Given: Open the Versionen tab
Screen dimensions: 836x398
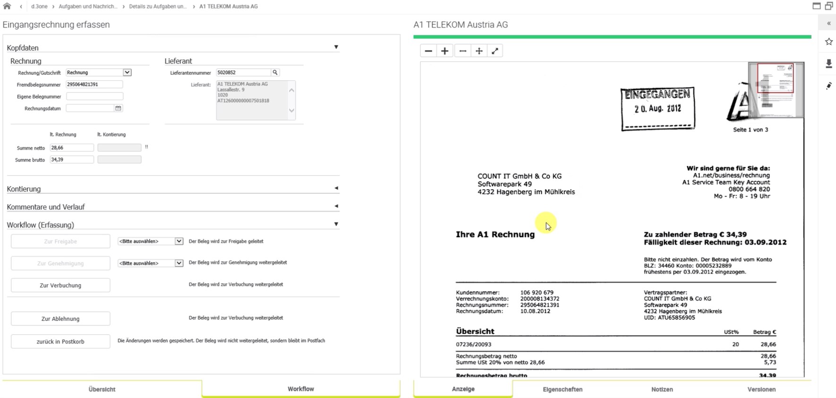Looking at the screenshot, I should [x=761, y=389].
